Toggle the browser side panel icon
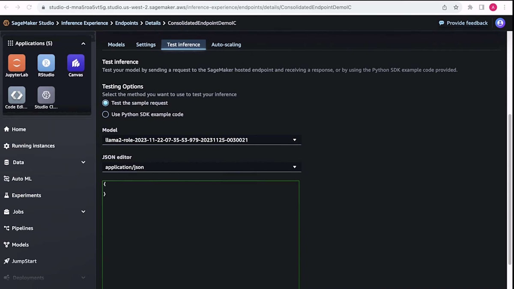 pos(481,7)
